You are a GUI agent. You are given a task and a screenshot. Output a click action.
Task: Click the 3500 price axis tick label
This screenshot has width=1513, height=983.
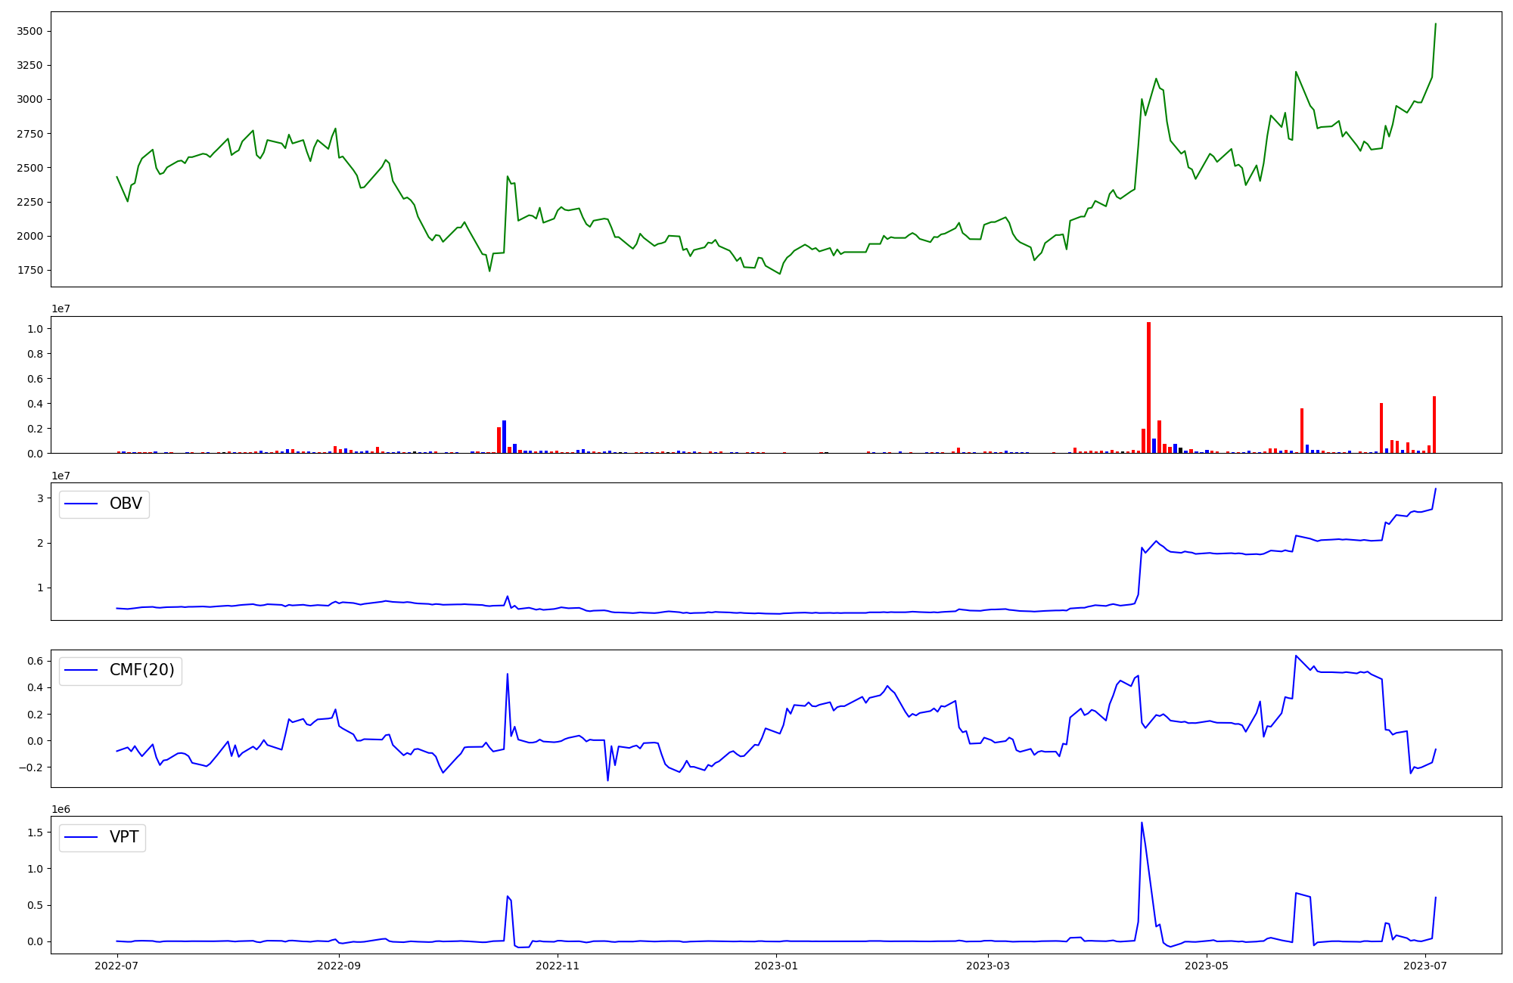click(x=30, y=31)
